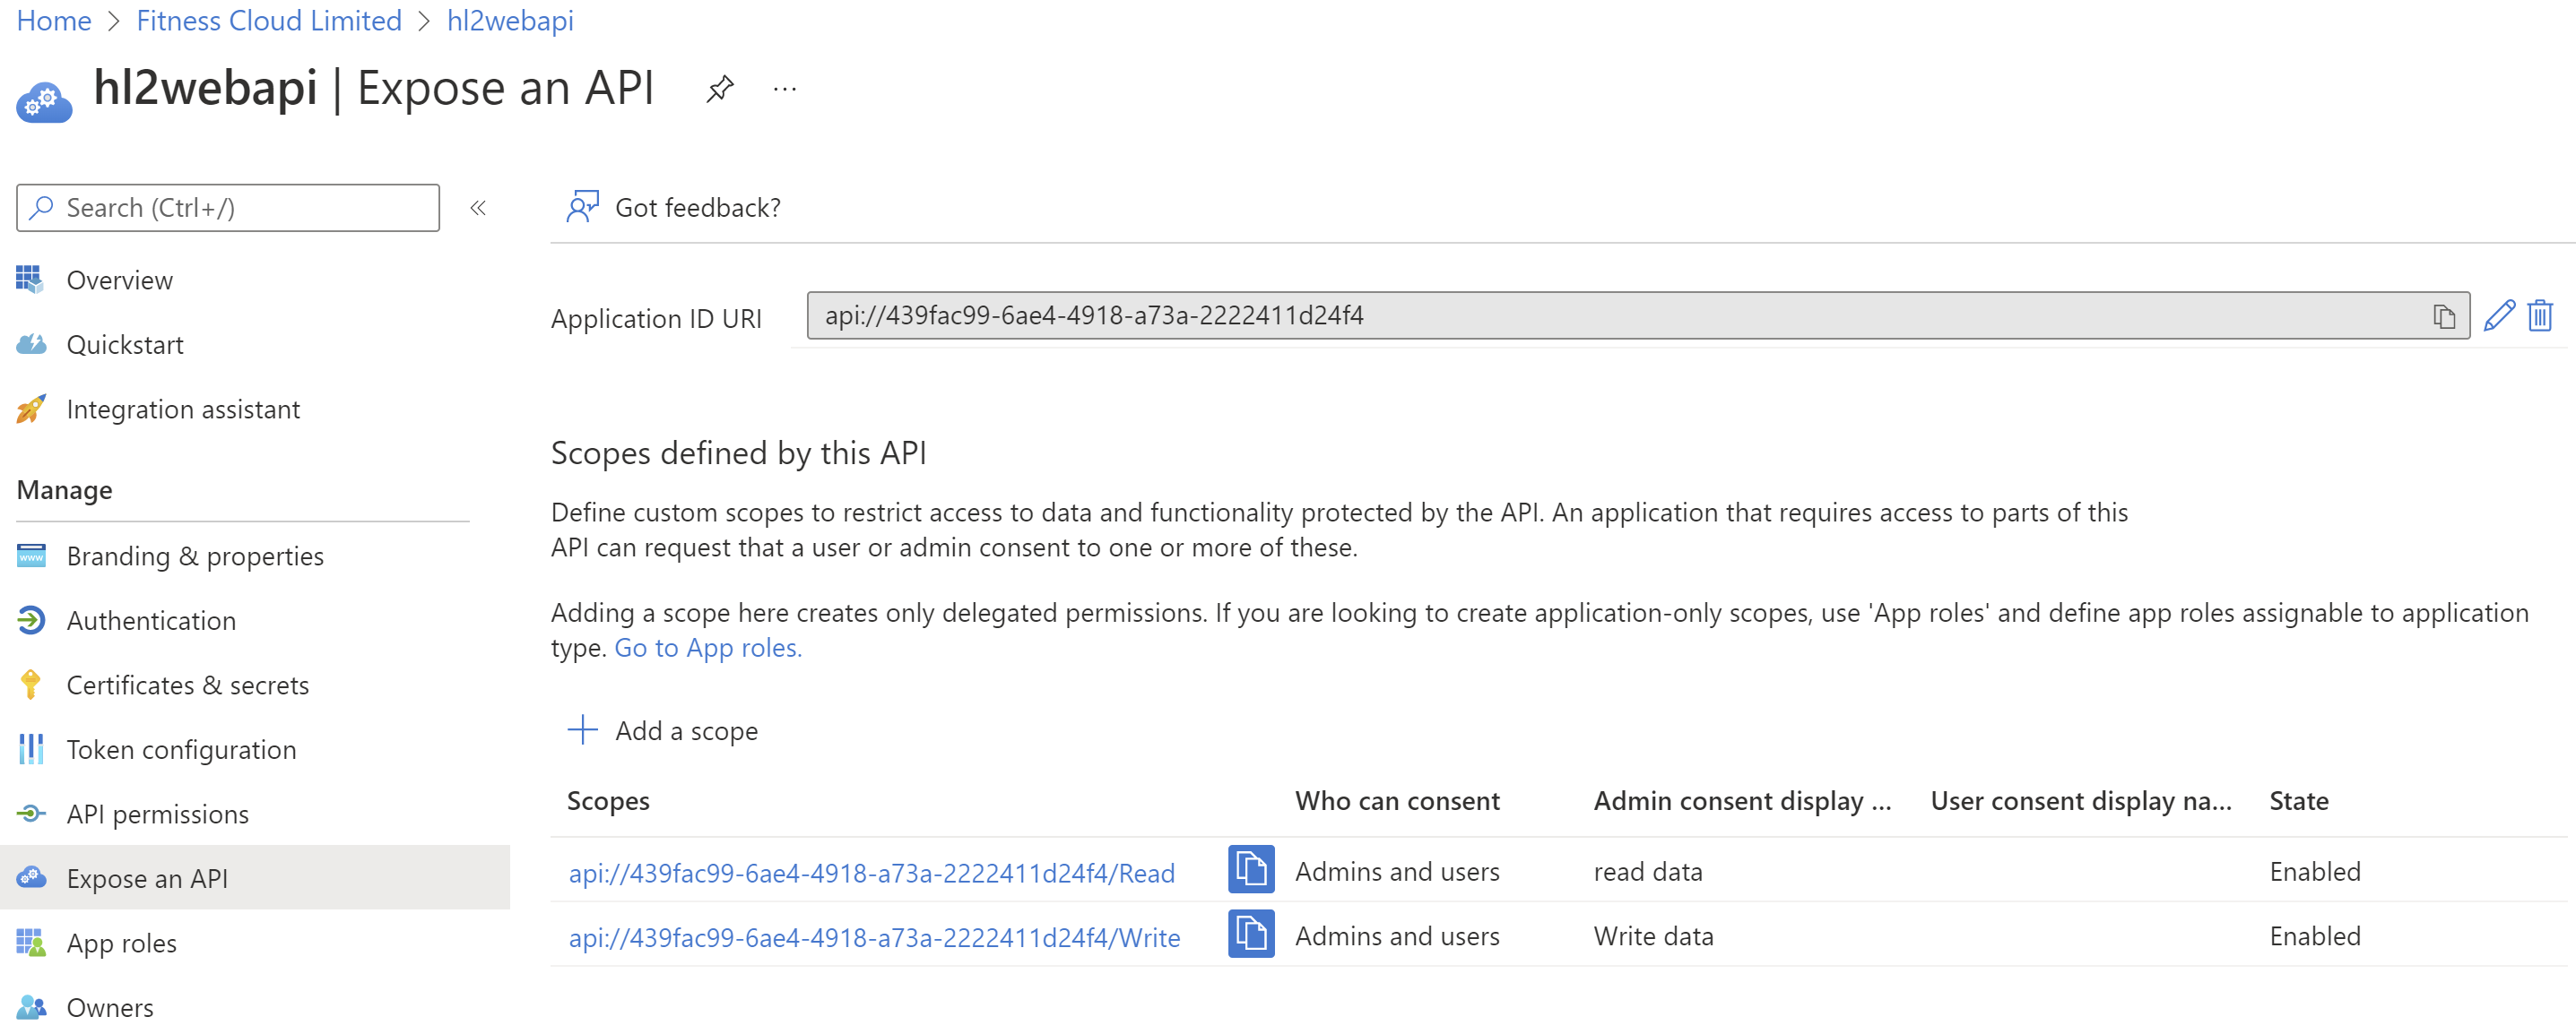
Task: Focus the Search (Ctrl+/) box
Action: 228,208
